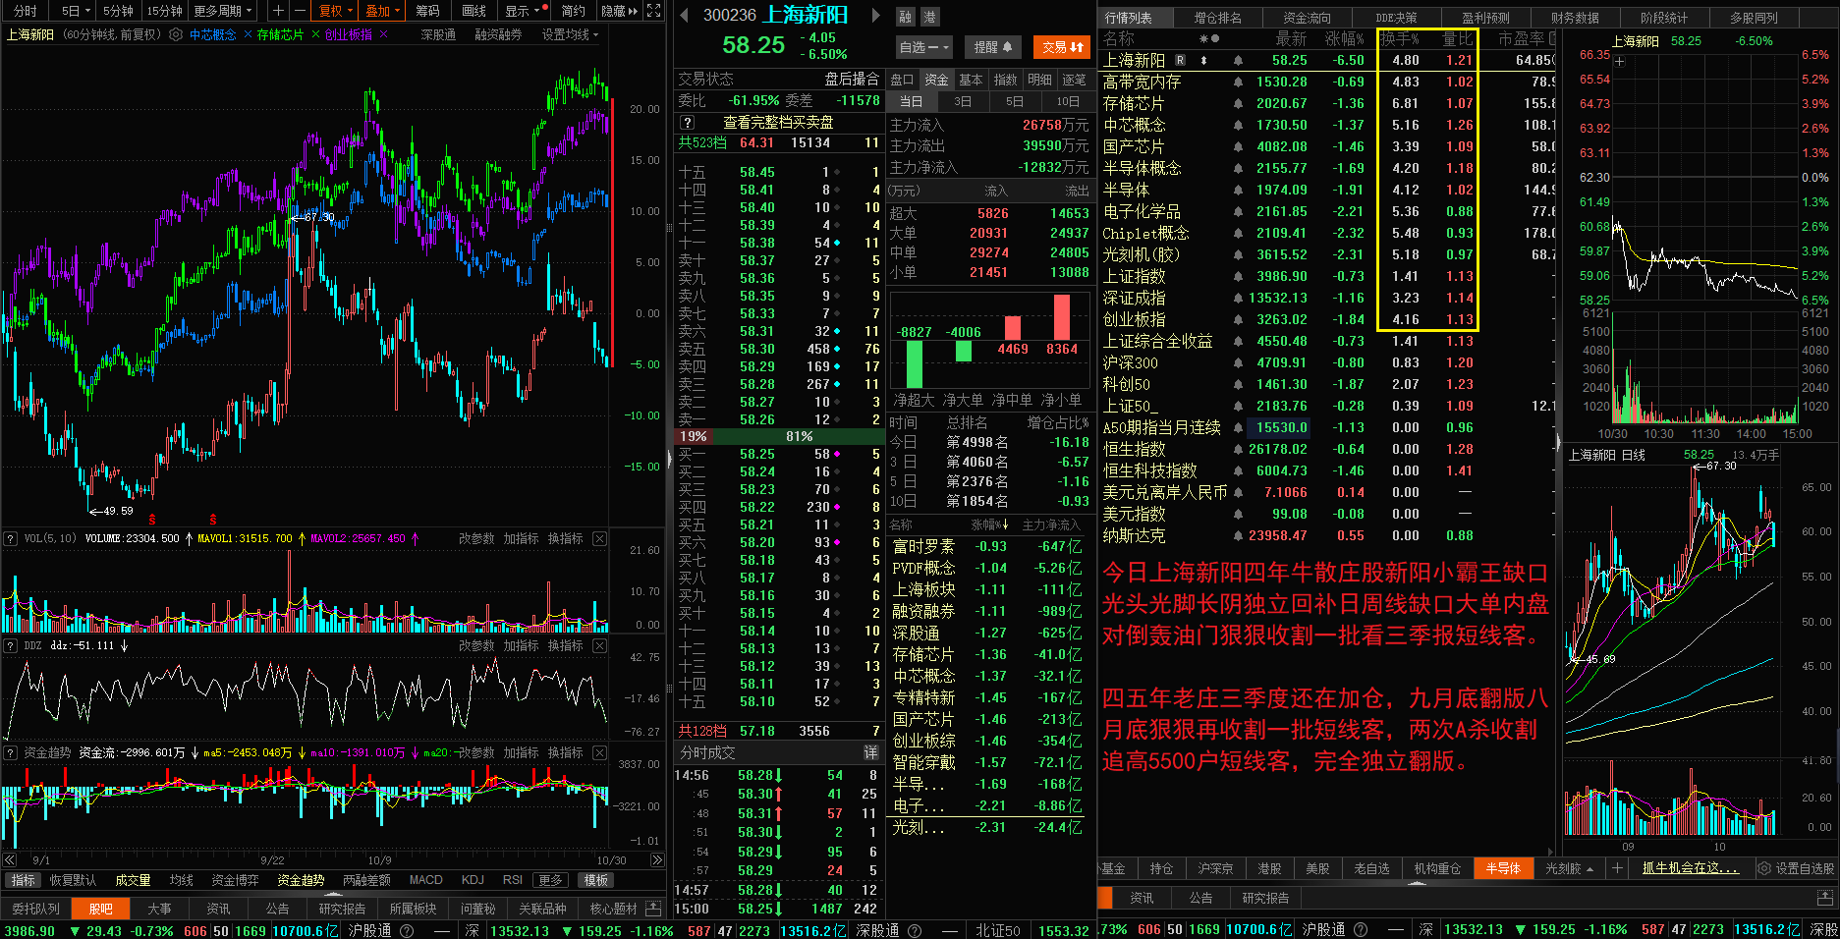Switch to the 半导体 watchlist tab
The image size is (1840, 939).
[x=1503, y=868]
